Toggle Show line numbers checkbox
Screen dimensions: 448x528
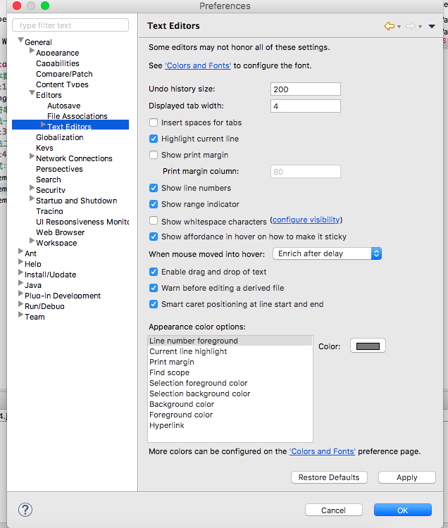coord(154,188)
